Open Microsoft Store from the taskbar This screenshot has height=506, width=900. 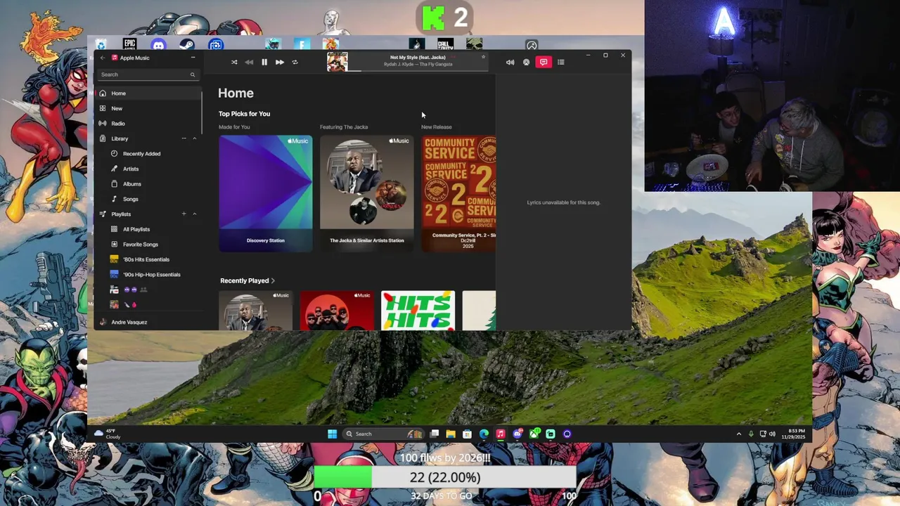pos(467,434)
